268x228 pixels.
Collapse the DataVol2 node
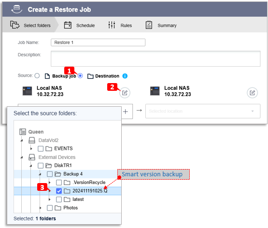[22, 140]
